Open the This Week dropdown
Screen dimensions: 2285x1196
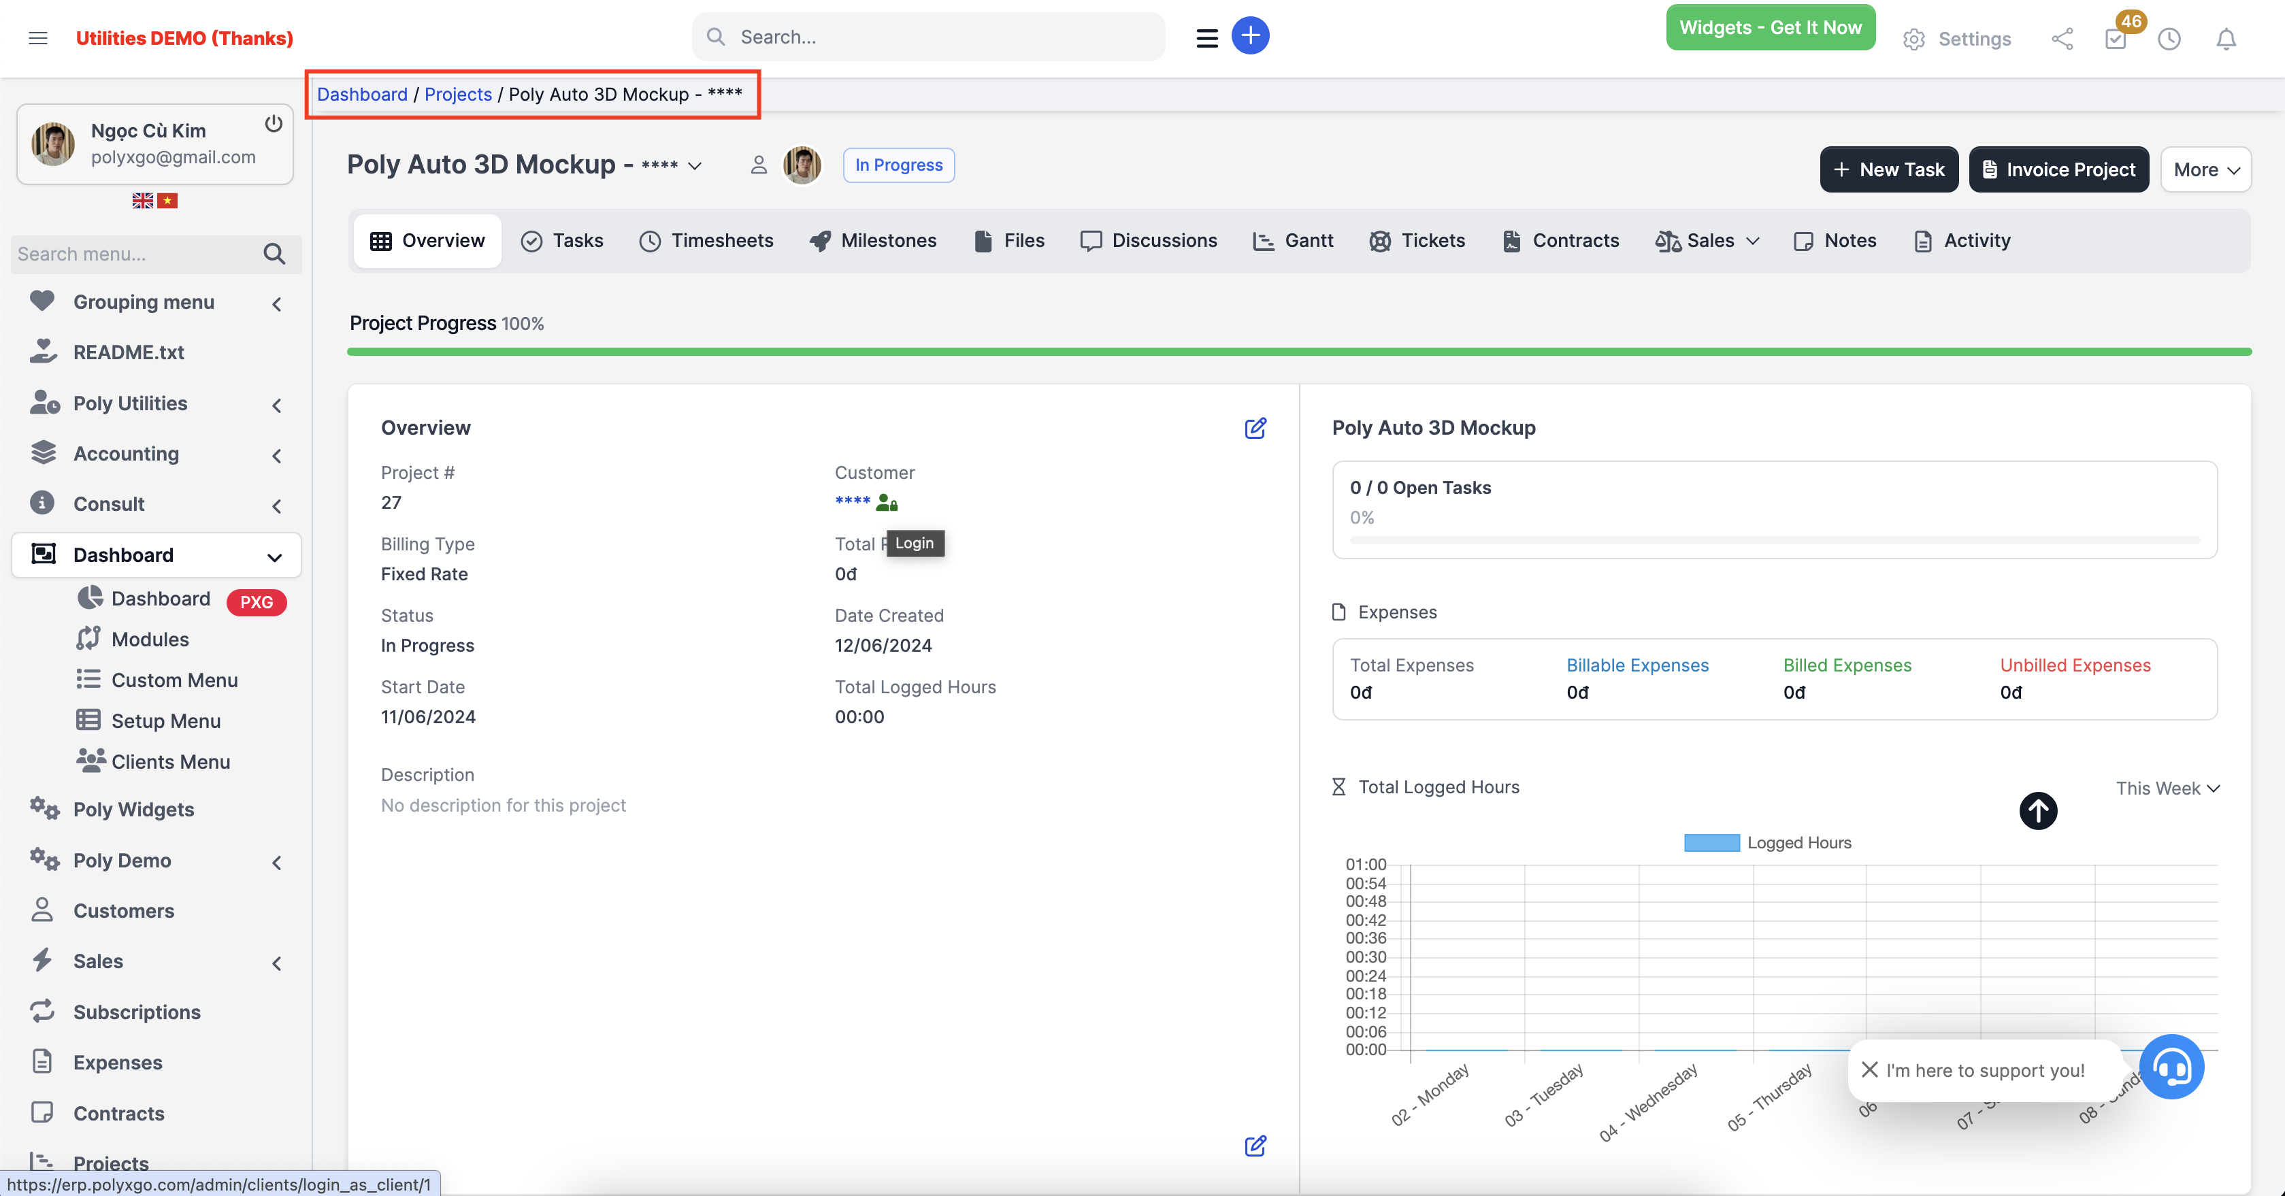coord(2167,787)
